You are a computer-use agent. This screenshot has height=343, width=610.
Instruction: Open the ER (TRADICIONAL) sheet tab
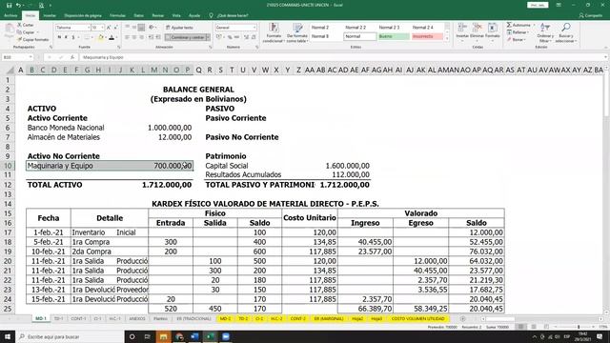(193, 318)
